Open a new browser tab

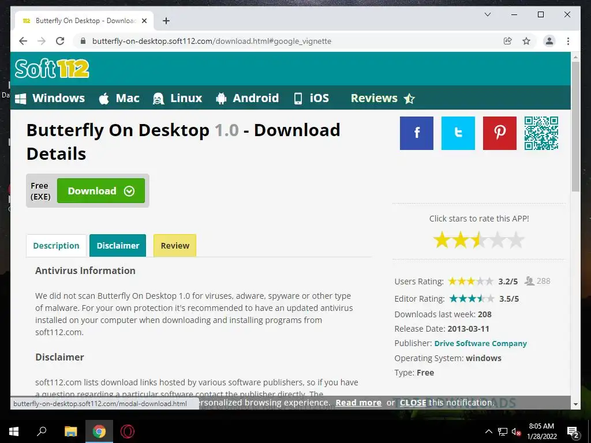click(x=166, y=21)
